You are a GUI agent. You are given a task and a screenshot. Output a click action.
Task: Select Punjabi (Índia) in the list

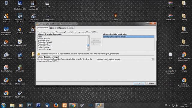click(x=62, y=44)
